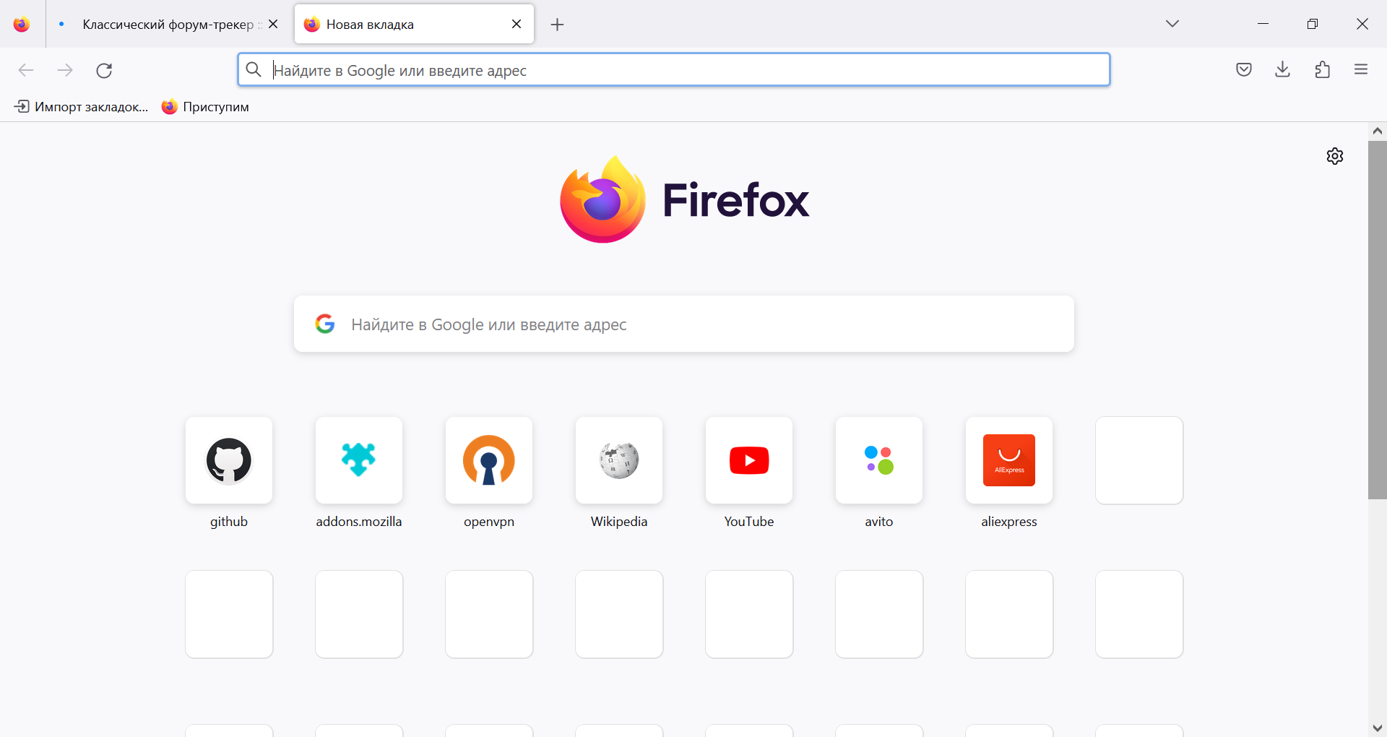
Task: Open the Extensions puzzle icon
Action: 1322,69
